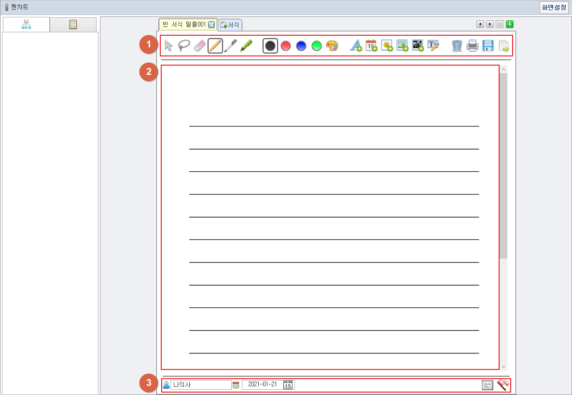The width and height of the screenshot is (572, 395).
Task: Insert a date stamp with calendar-plus icon
Action: [x=371, y=46]
